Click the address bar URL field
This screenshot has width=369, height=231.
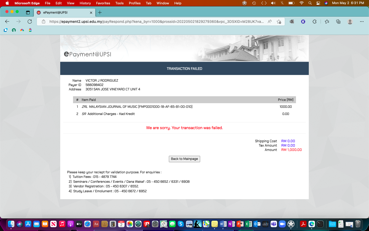156,22
